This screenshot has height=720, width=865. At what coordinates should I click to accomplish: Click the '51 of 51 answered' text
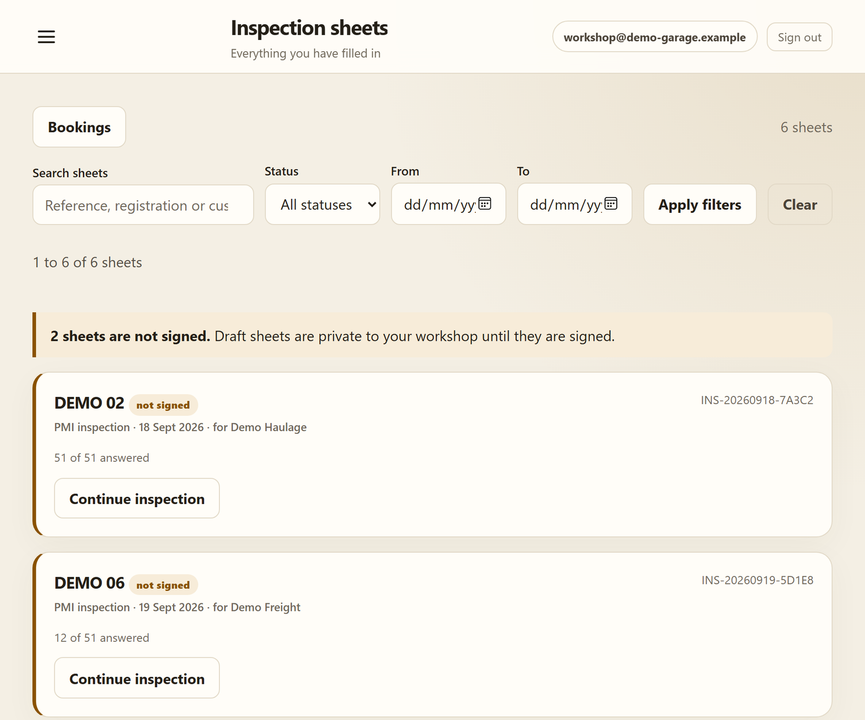point(102,458)
